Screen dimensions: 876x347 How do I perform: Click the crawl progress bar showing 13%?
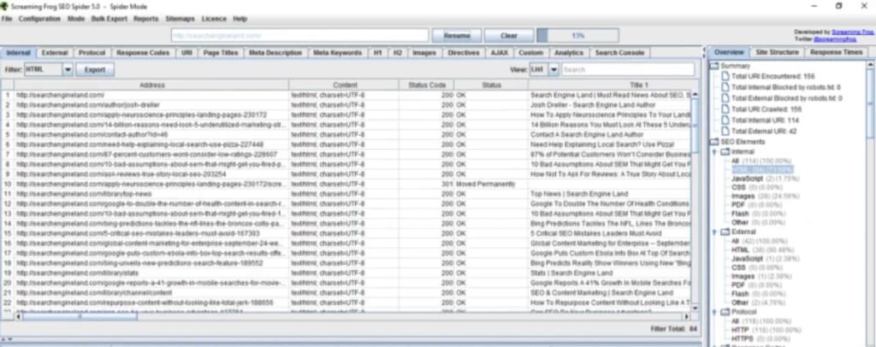[x=577, y=36]
